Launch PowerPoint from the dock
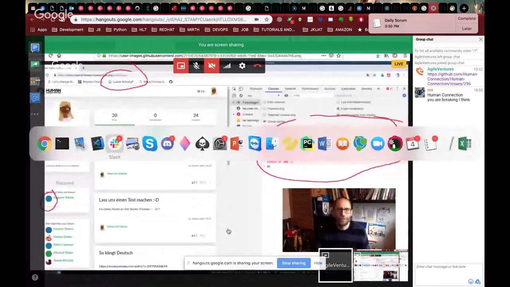 [x=237, y=143]
